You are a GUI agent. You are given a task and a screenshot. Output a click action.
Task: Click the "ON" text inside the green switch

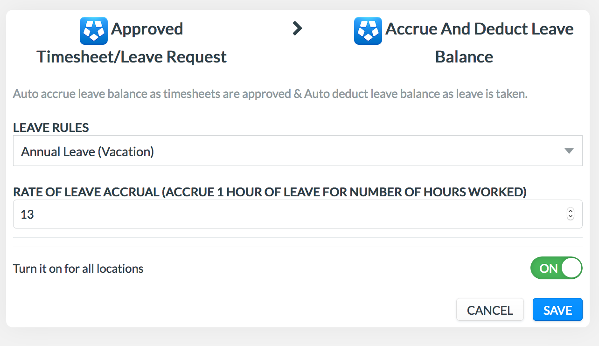[x=548, y=269]
